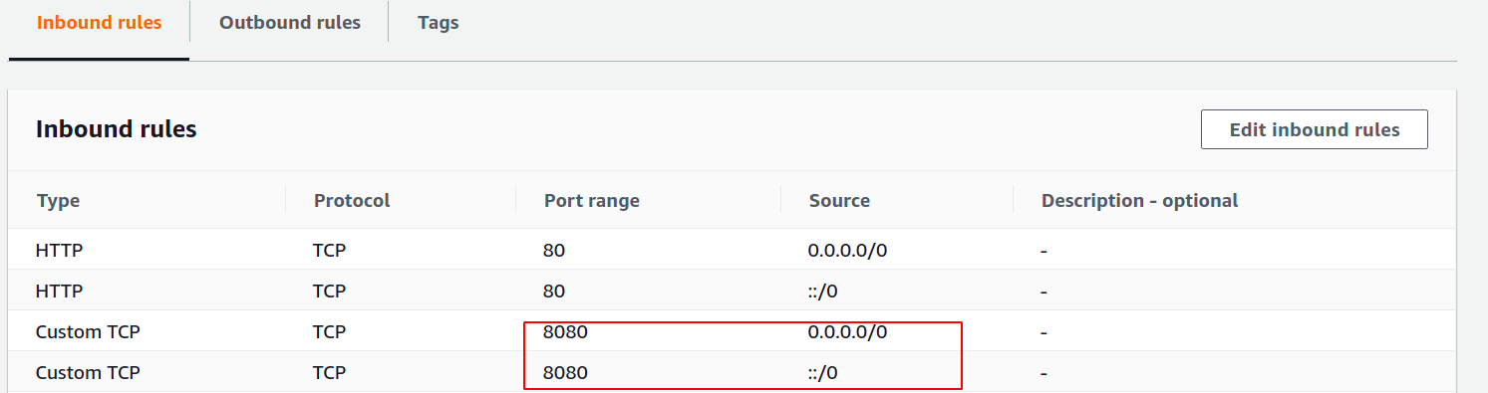Click the Source column header

pos(839,200)
